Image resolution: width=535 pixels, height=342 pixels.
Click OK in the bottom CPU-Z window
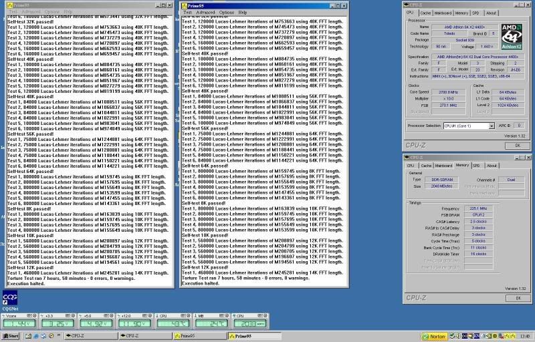[518, 298]
